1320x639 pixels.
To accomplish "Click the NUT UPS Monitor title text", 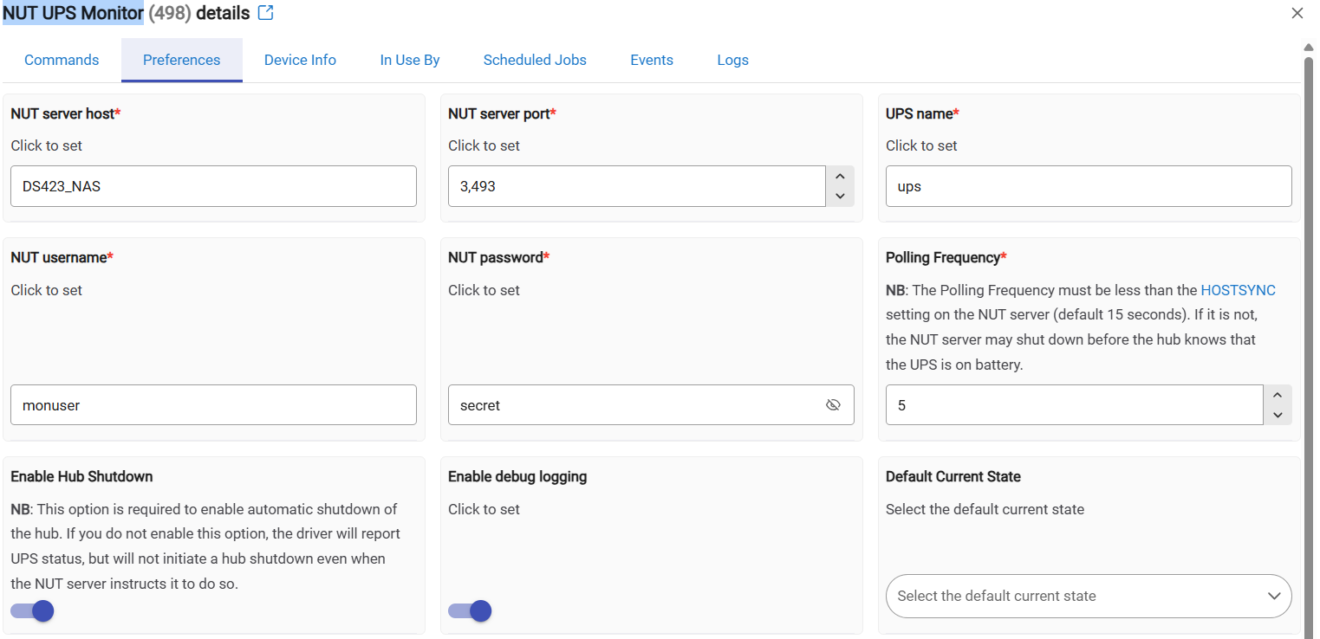I will click(x=74, y=13).
